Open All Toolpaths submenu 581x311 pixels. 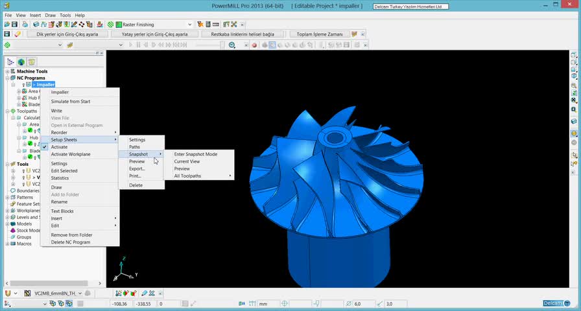199,176
